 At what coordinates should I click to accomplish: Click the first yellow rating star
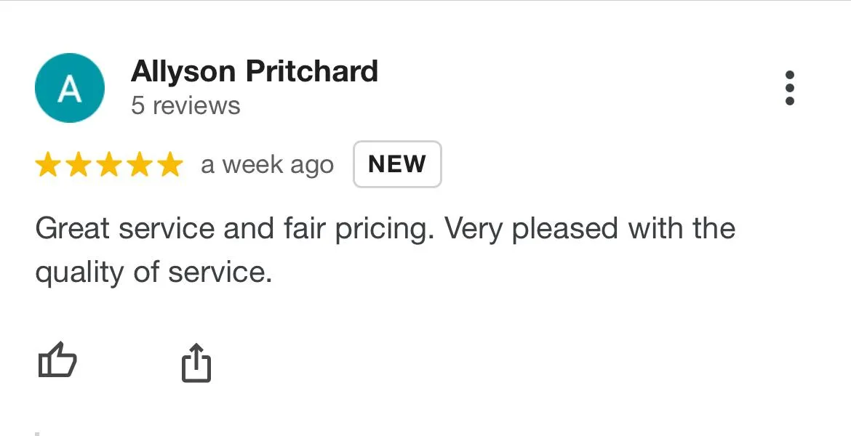pos(48,165)
